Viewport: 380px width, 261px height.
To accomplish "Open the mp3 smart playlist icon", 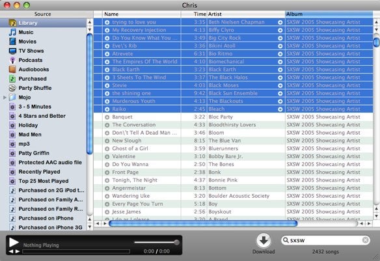I will tap(12, 144).
